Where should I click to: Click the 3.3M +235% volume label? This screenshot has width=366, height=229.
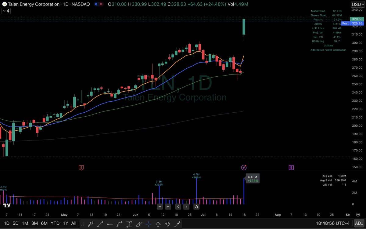tap(160, 183)
